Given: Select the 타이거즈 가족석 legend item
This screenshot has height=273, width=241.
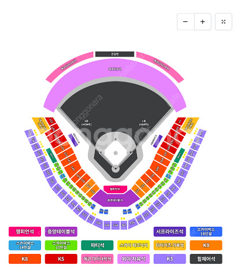Looking at the screenshot, I should point(170,245).
